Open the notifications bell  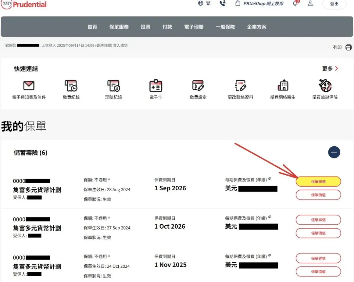[x=296, y=3]
